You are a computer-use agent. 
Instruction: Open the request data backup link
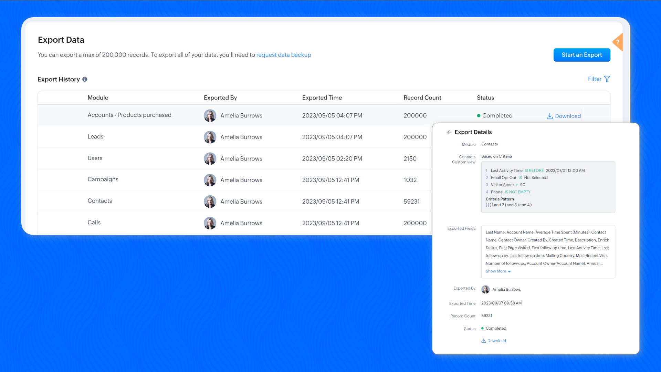coord(283,55)
